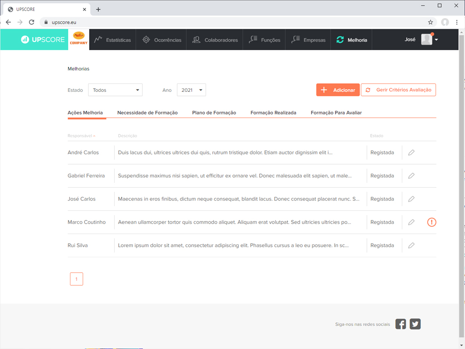Image resolution: width=465 pixels, height=349 pixels.
Task: Click the Melhorias page heading
Action: point(78,69)
